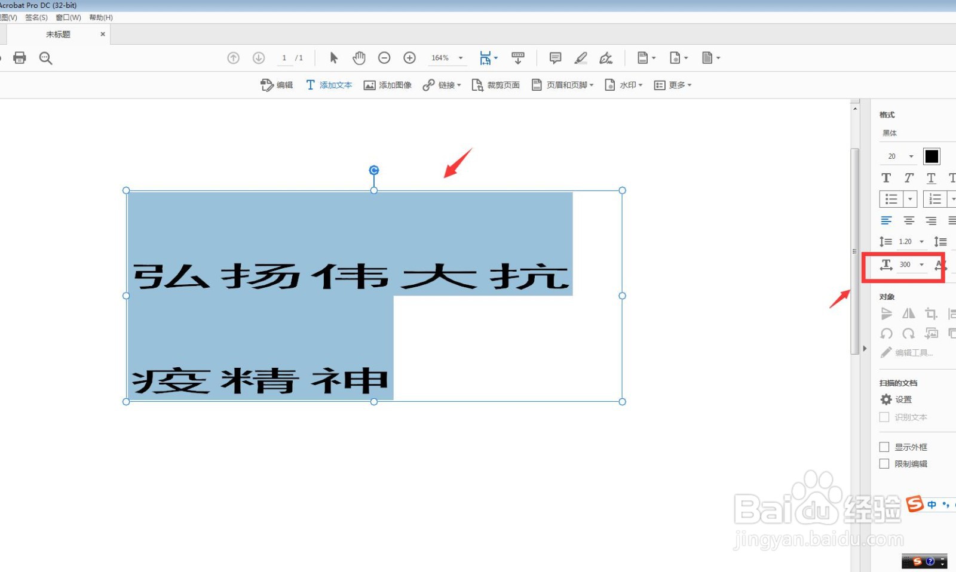Viewport: 956px width, 572px height.
Task: Add a comment note icon
Action: (555, 58)
